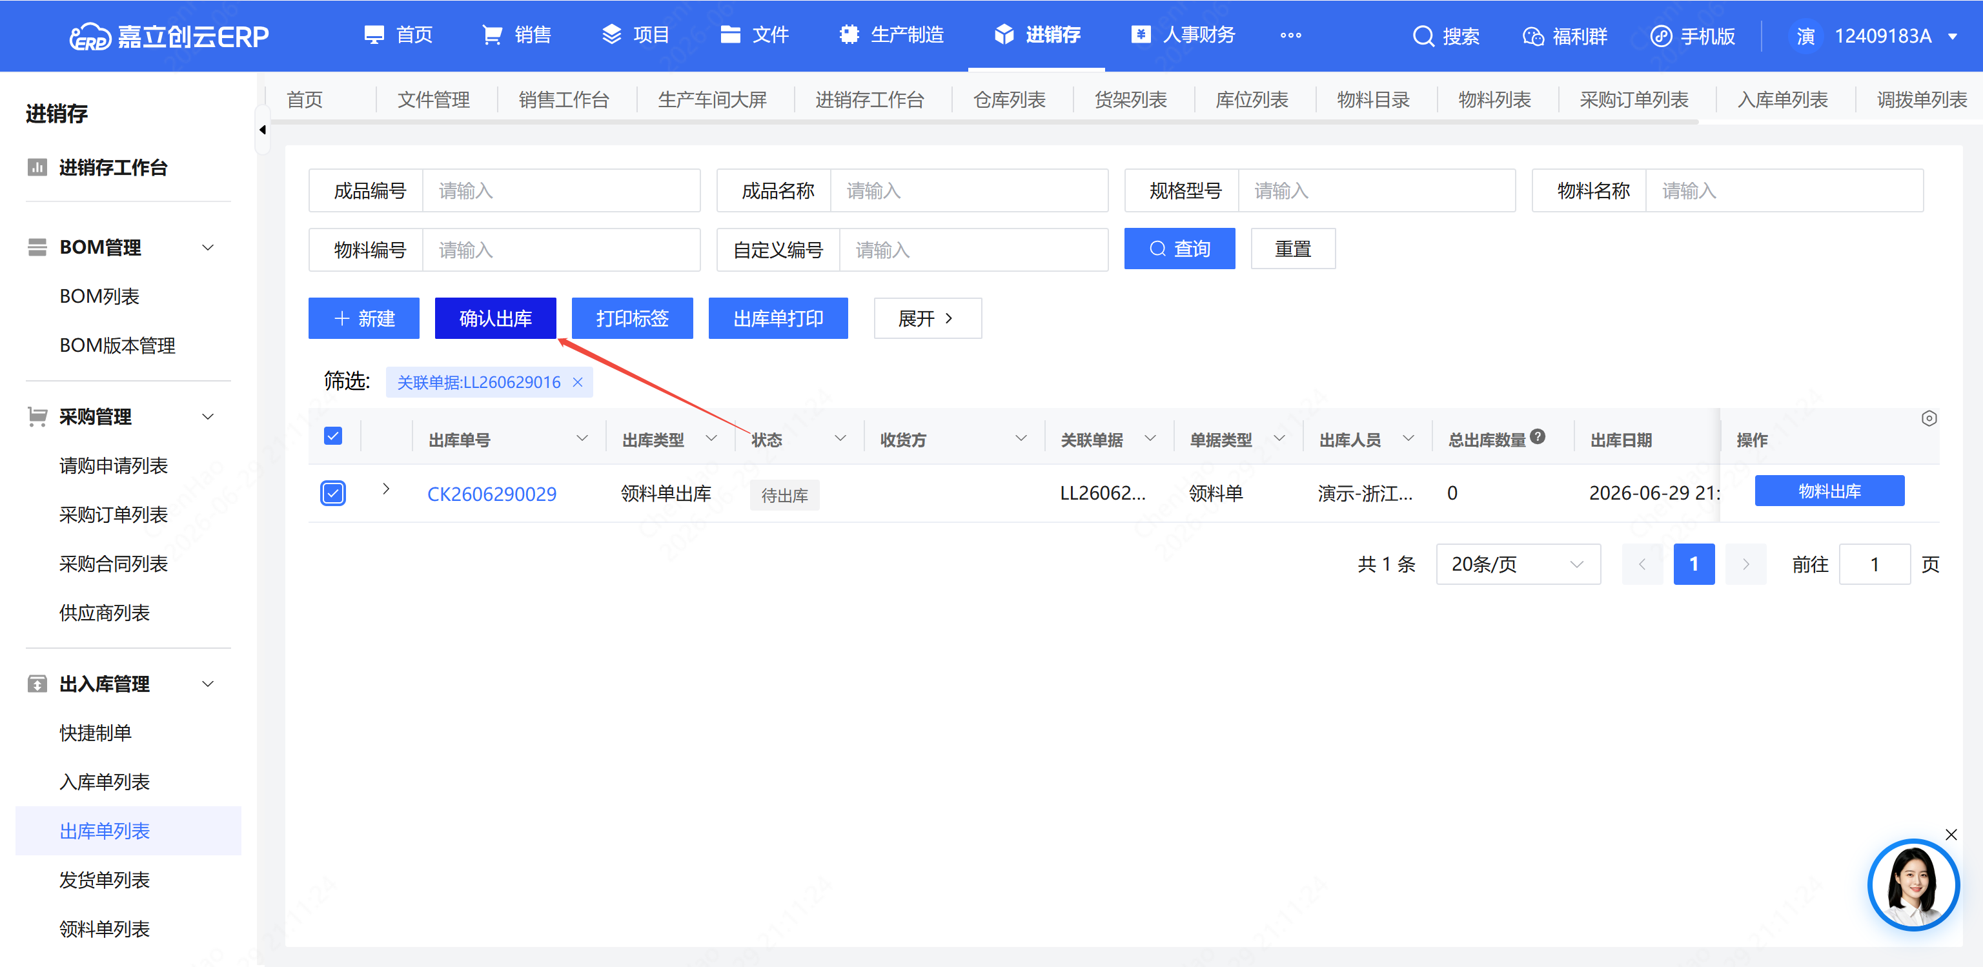Close the customer service avatar widget
This screenshot has height=967, width=1983.
[x=1951, y=835]
